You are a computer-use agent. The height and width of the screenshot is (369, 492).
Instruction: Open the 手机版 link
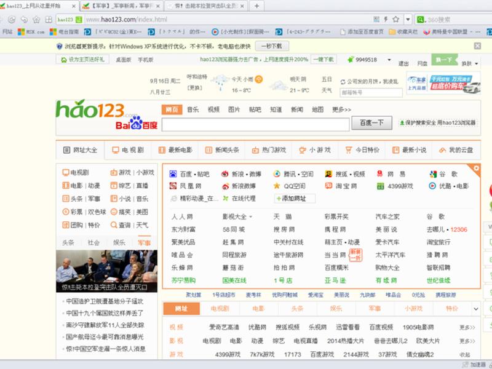(x=146, y=60)
